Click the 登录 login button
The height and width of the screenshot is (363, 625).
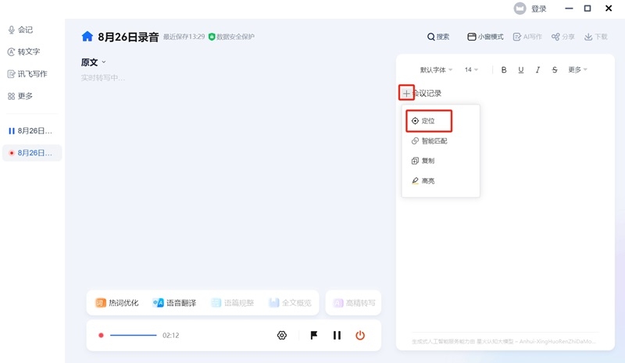click(x=538, y=9)
